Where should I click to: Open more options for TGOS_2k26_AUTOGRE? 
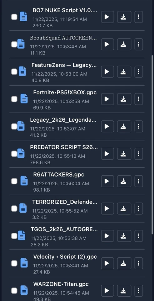139,236
